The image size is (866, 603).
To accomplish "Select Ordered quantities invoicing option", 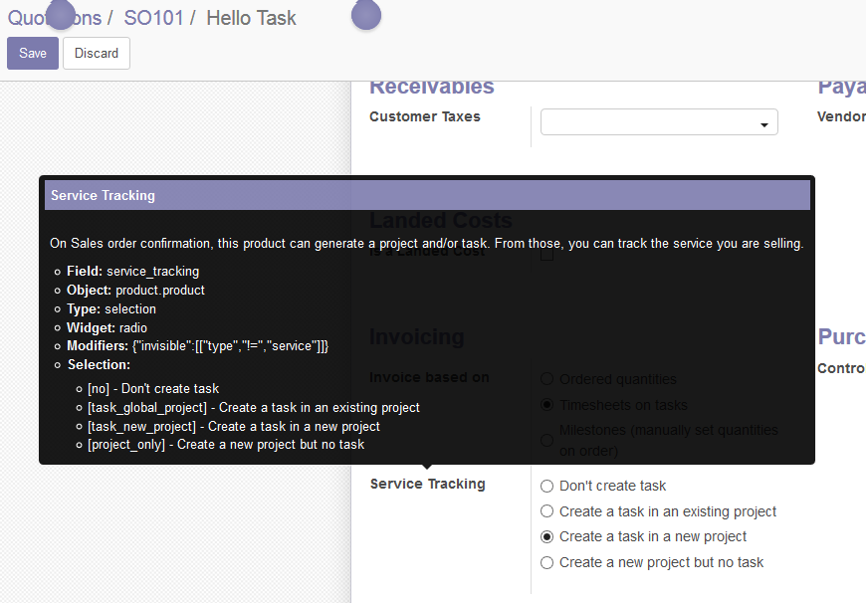I will (546, 379).
